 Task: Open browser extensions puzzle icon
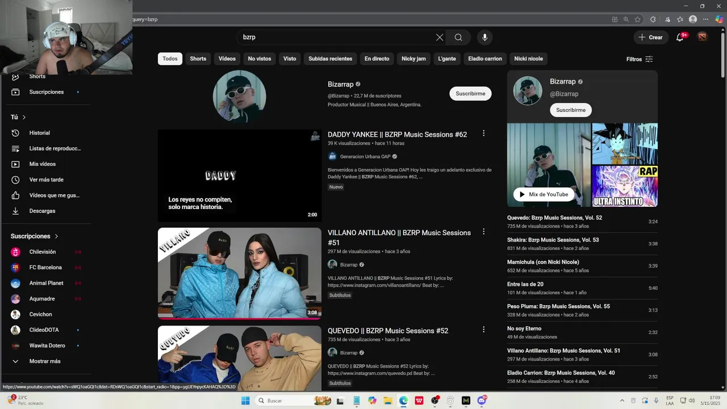(x=653, y=19)
